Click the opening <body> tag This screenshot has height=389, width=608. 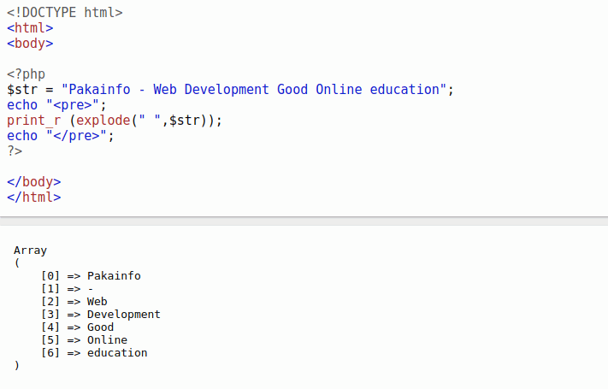tap(30, 44)
